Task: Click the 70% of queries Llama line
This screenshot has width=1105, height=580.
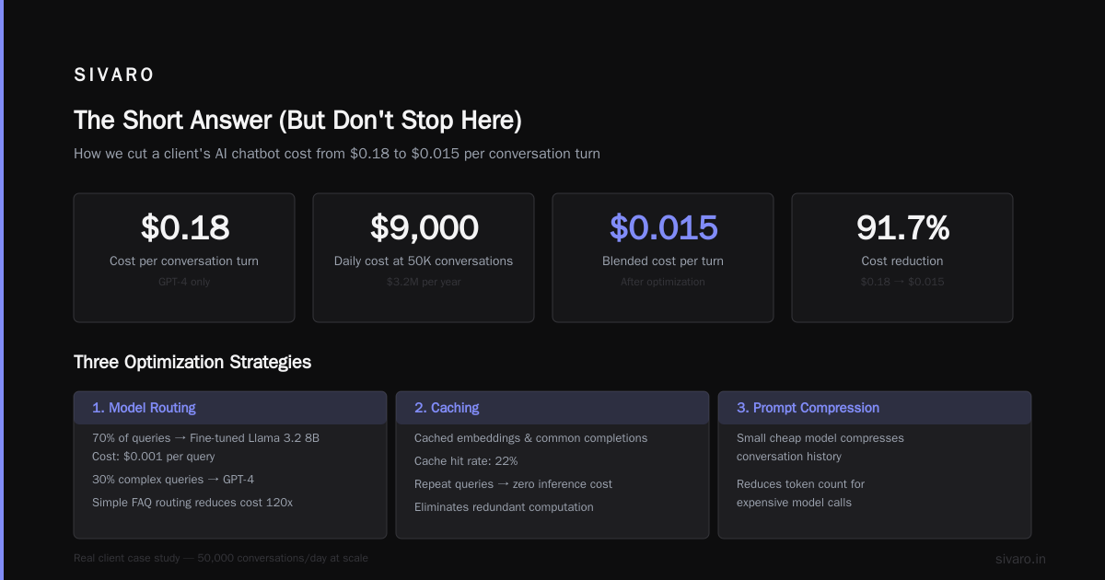Action: pyautogui.click(x=205, y=438)
